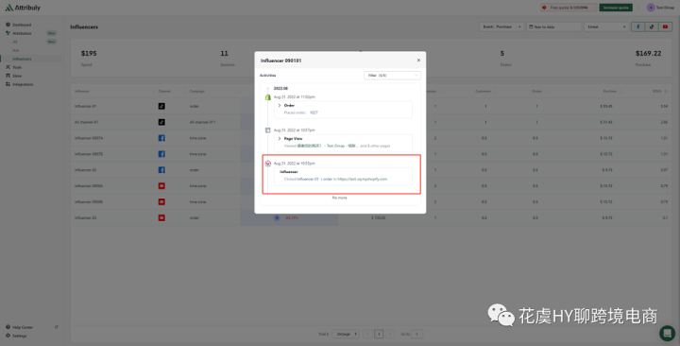
Task: Open the Linear attribution model dropdown
Action: (x=606, y=26)
